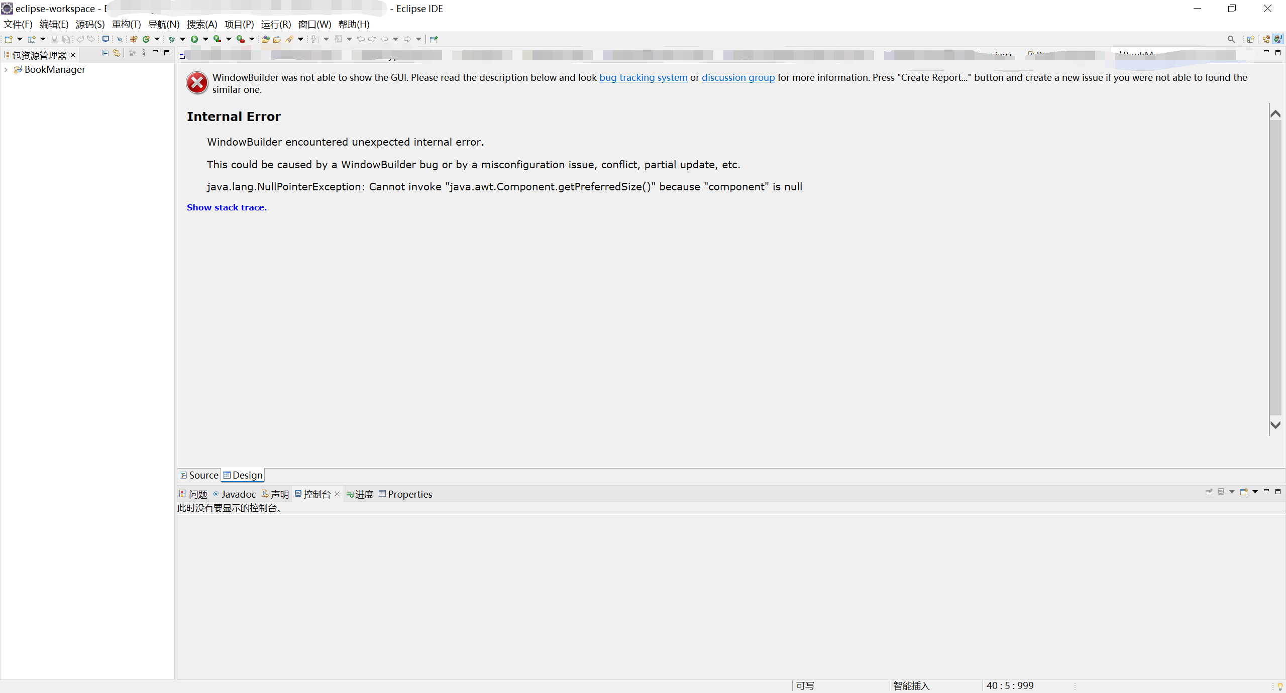Click the Open Task folder icon
The height and width of the screenshot is (693, 1286).
coord(277,39)
